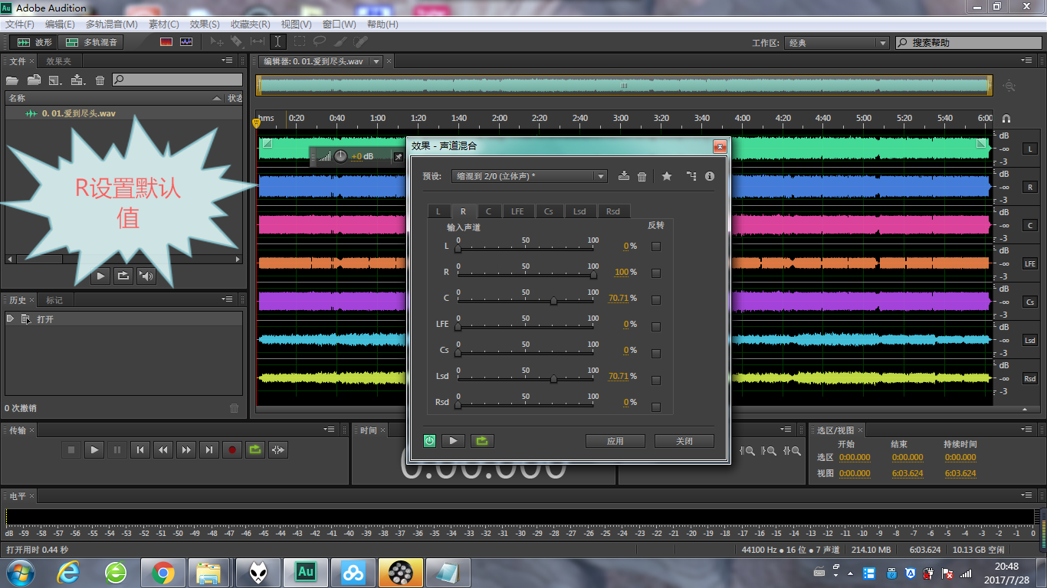This screenshot has width=1047, height=588.
Task: Select the Time Selection tool
Action: point(278,42)
